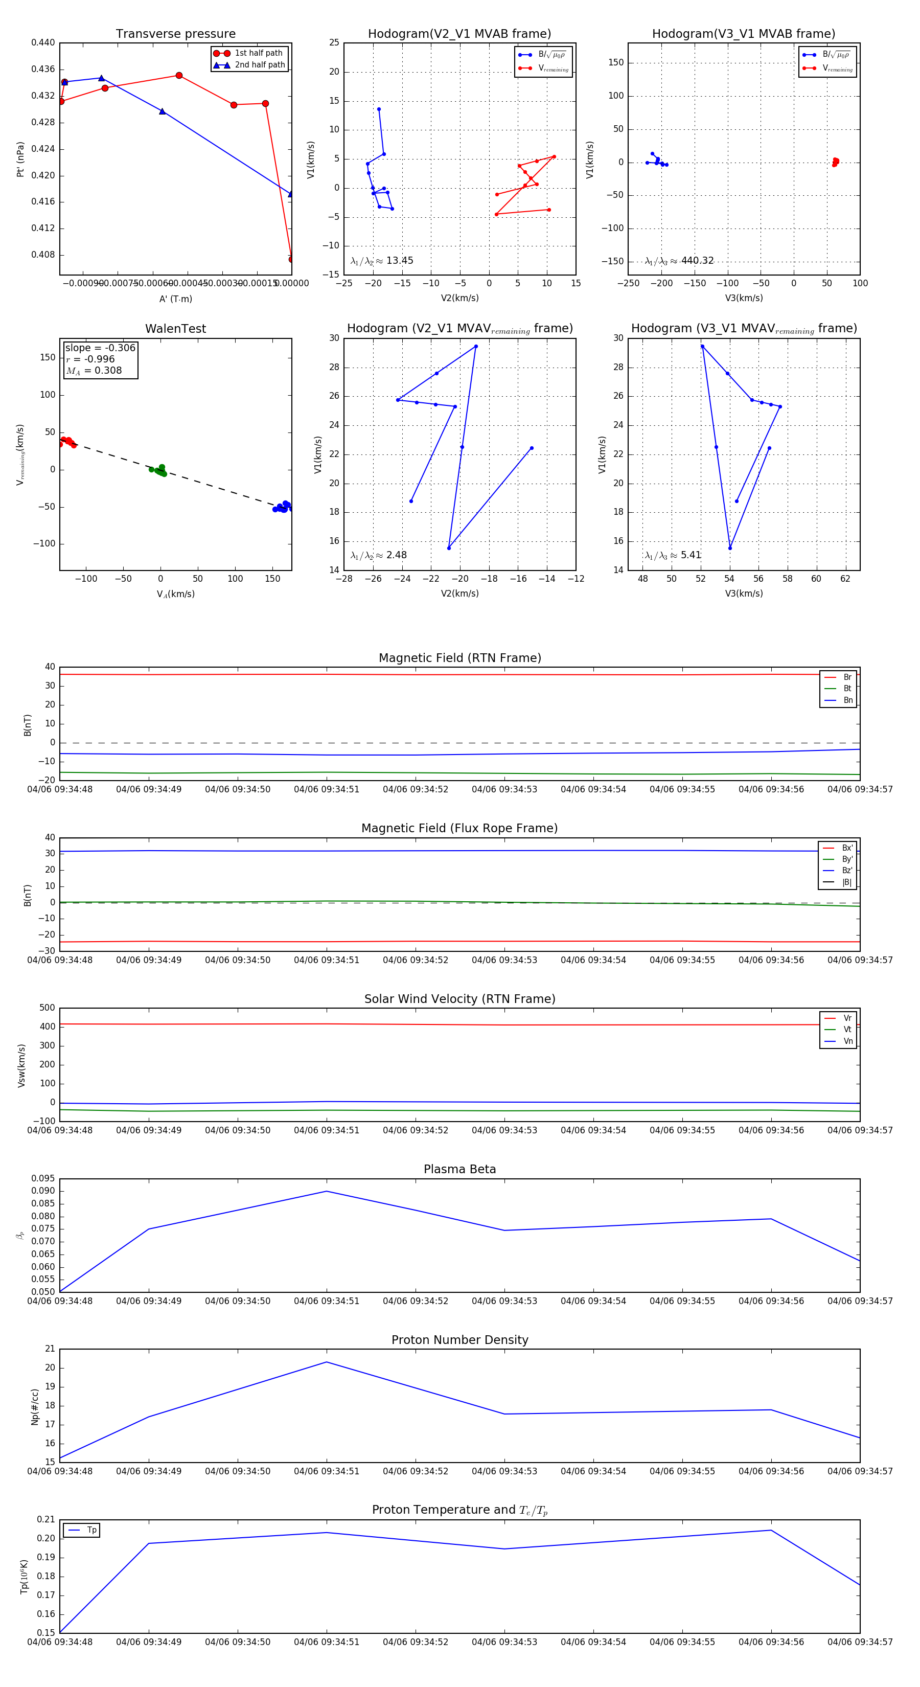Image resolution: width=920 pixels, height=1687 pixels.
Task: Click 'r = -0.996' annotation
Action: coord(90,359)
